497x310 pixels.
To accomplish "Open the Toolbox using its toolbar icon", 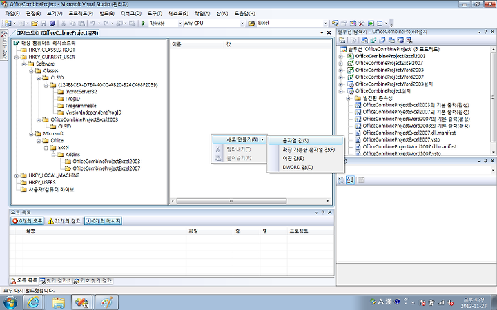I will tap(362, 23).
